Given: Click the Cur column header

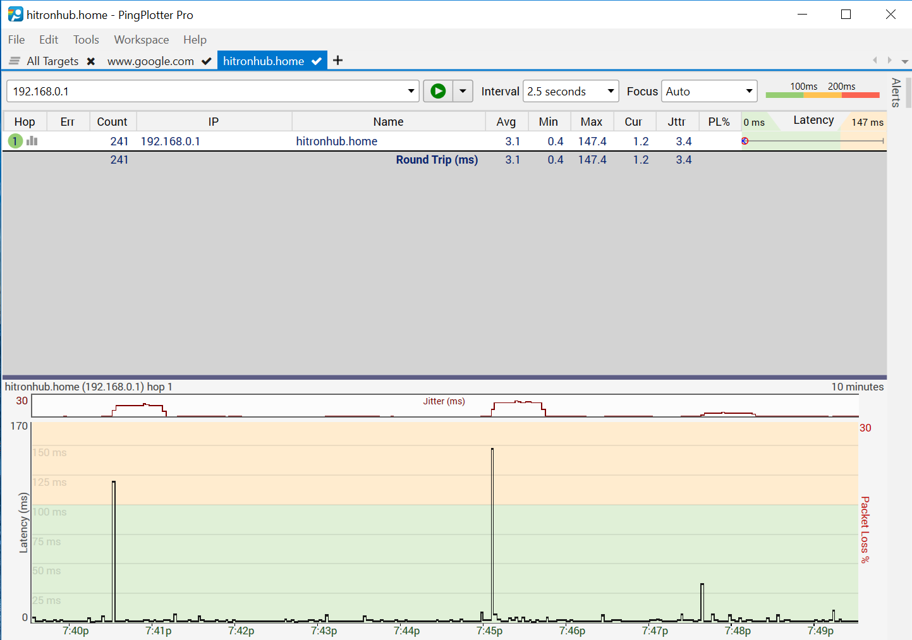Looking at the screenshot, I should pyautogui.click(x=633, y=121).
